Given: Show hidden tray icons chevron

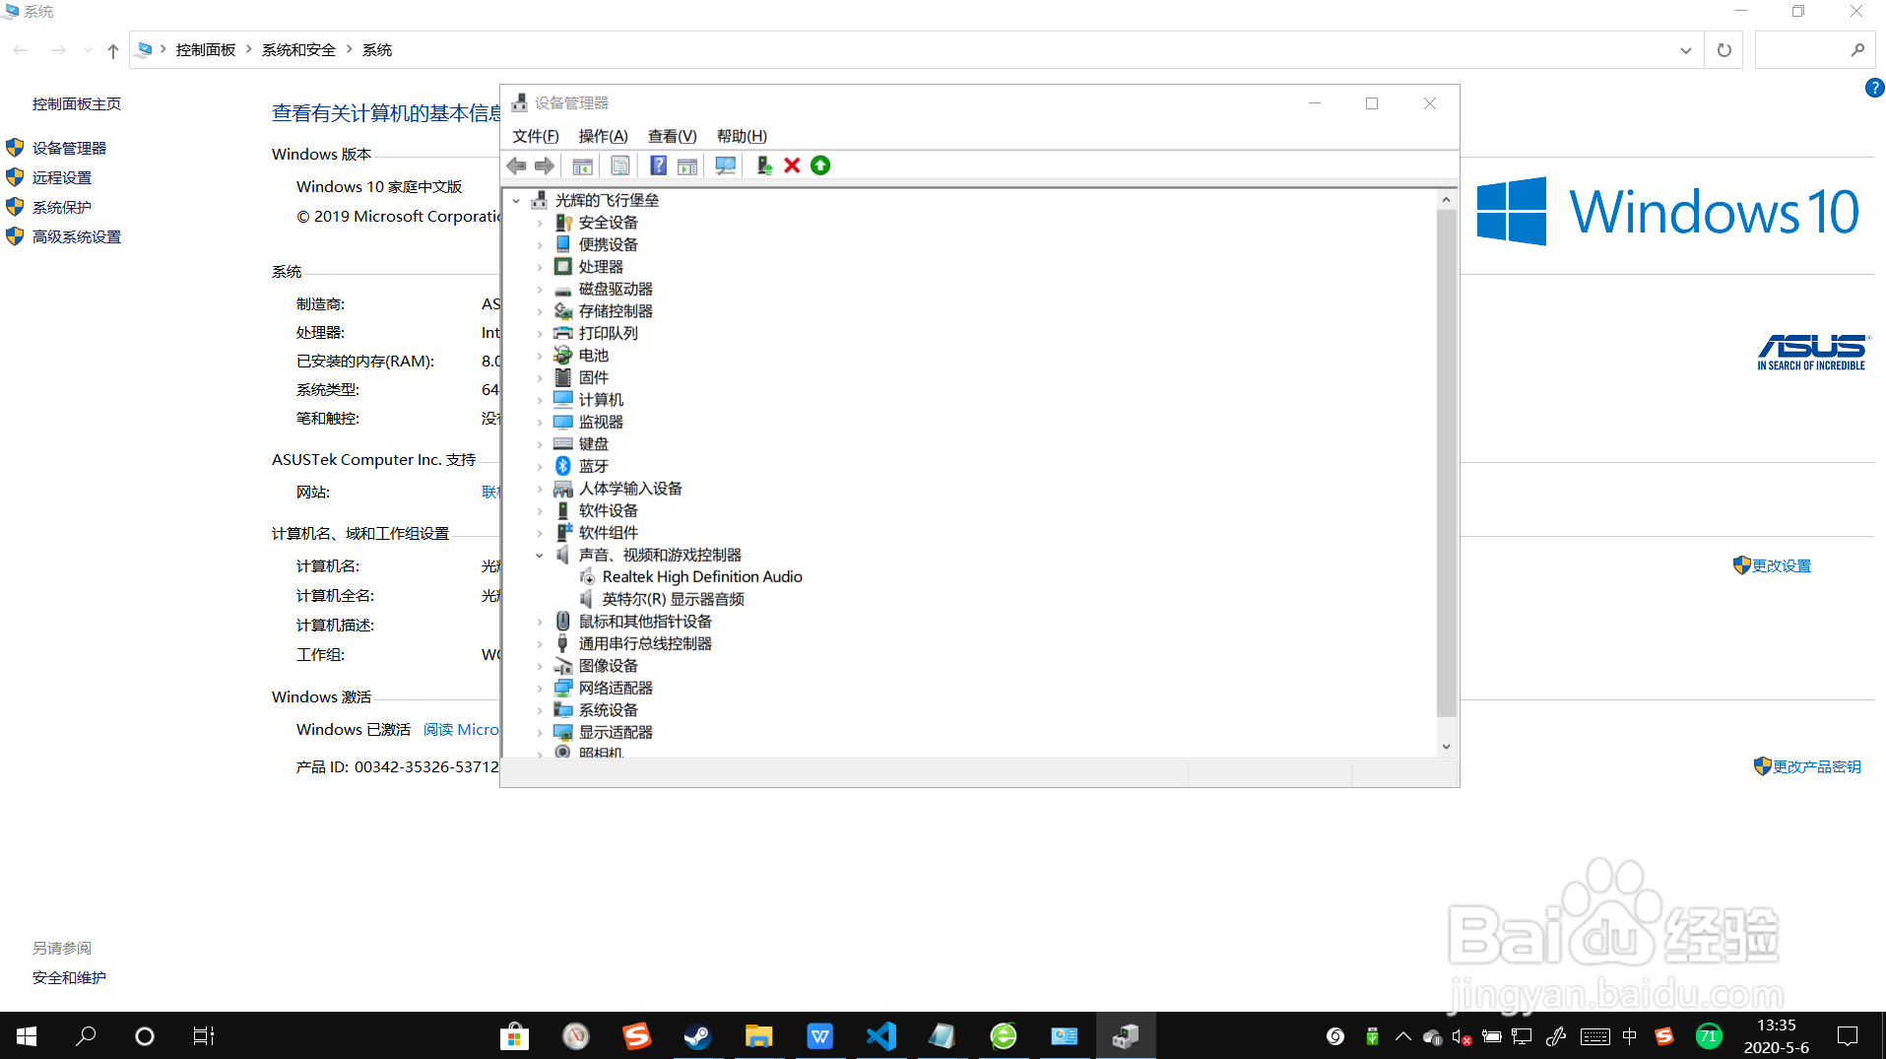Looking at the screenshot, I should click(1402, 1036).
